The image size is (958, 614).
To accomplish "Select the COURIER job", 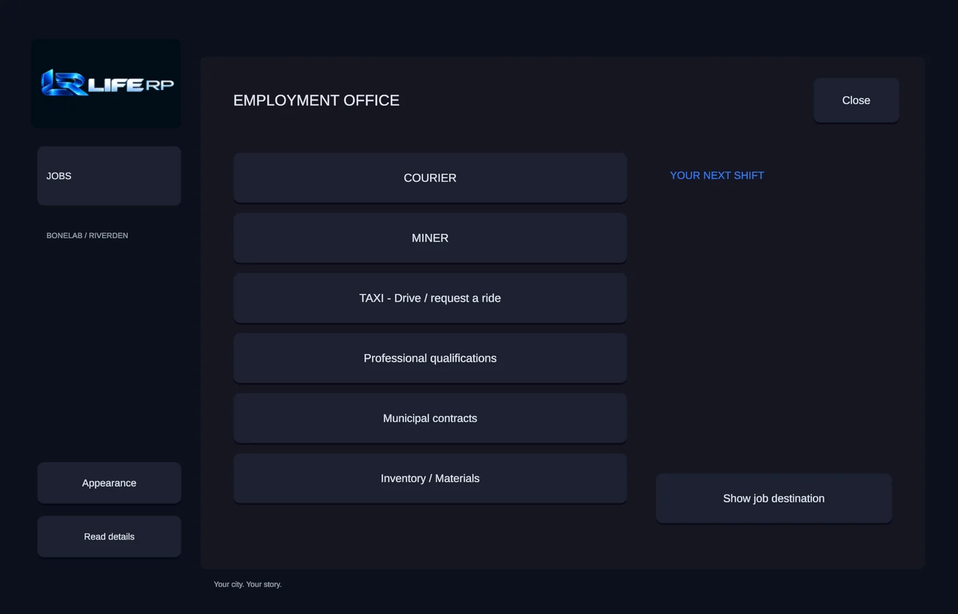I will tap(430, 178).
